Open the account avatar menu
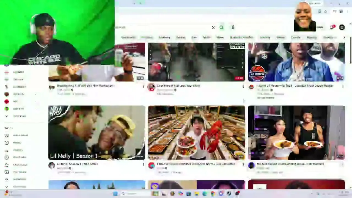 tap(342, 27)
